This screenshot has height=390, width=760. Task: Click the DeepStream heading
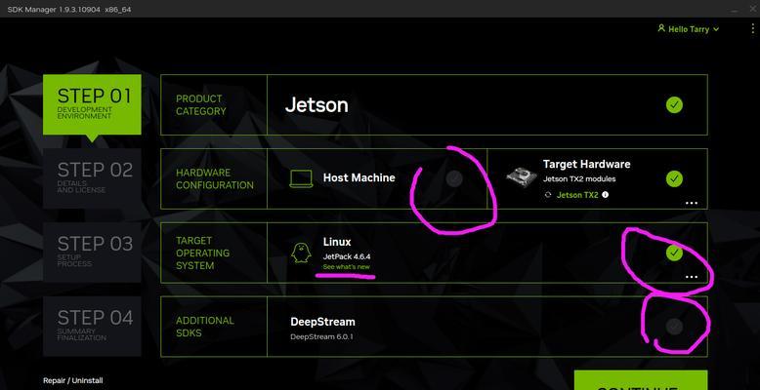click(322, 322)
